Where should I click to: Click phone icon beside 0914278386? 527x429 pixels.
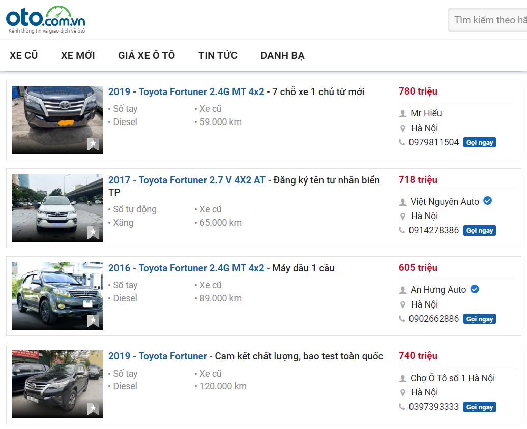(x=402, y=230)
